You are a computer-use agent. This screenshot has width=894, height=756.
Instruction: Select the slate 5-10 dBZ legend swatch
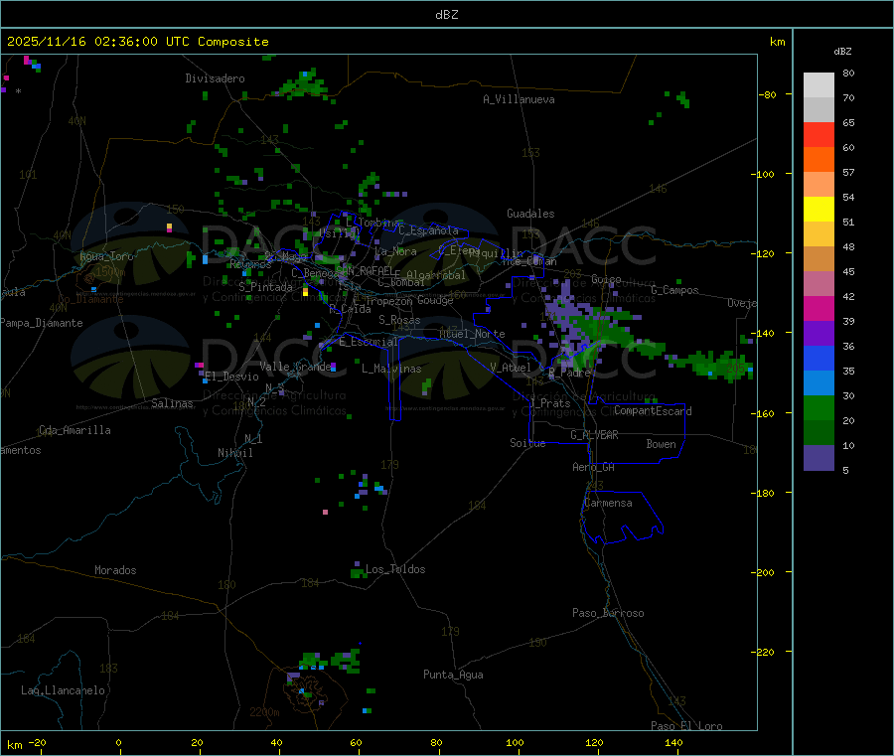[x=819, y=458]
